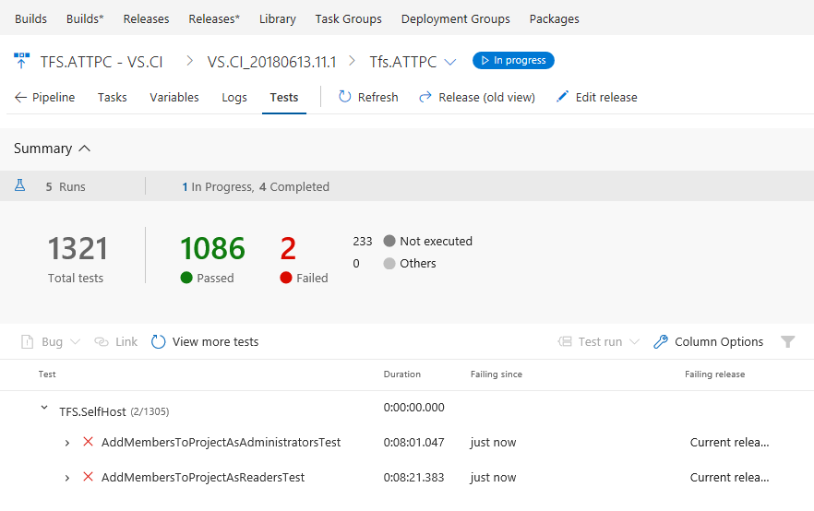
Task: Click the Link chain icon
Action: [x=102, y=342]
